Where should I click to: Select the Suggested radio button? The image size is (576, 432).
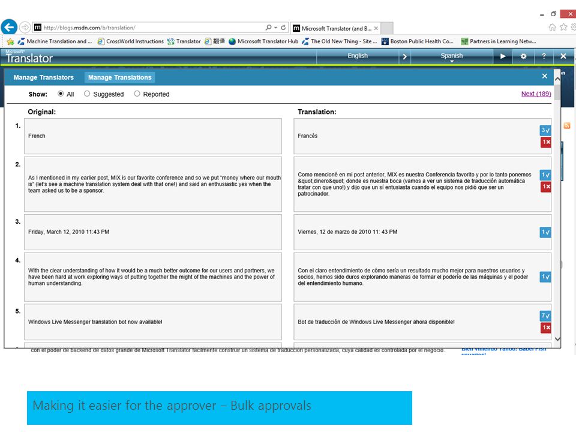[87, 94]
